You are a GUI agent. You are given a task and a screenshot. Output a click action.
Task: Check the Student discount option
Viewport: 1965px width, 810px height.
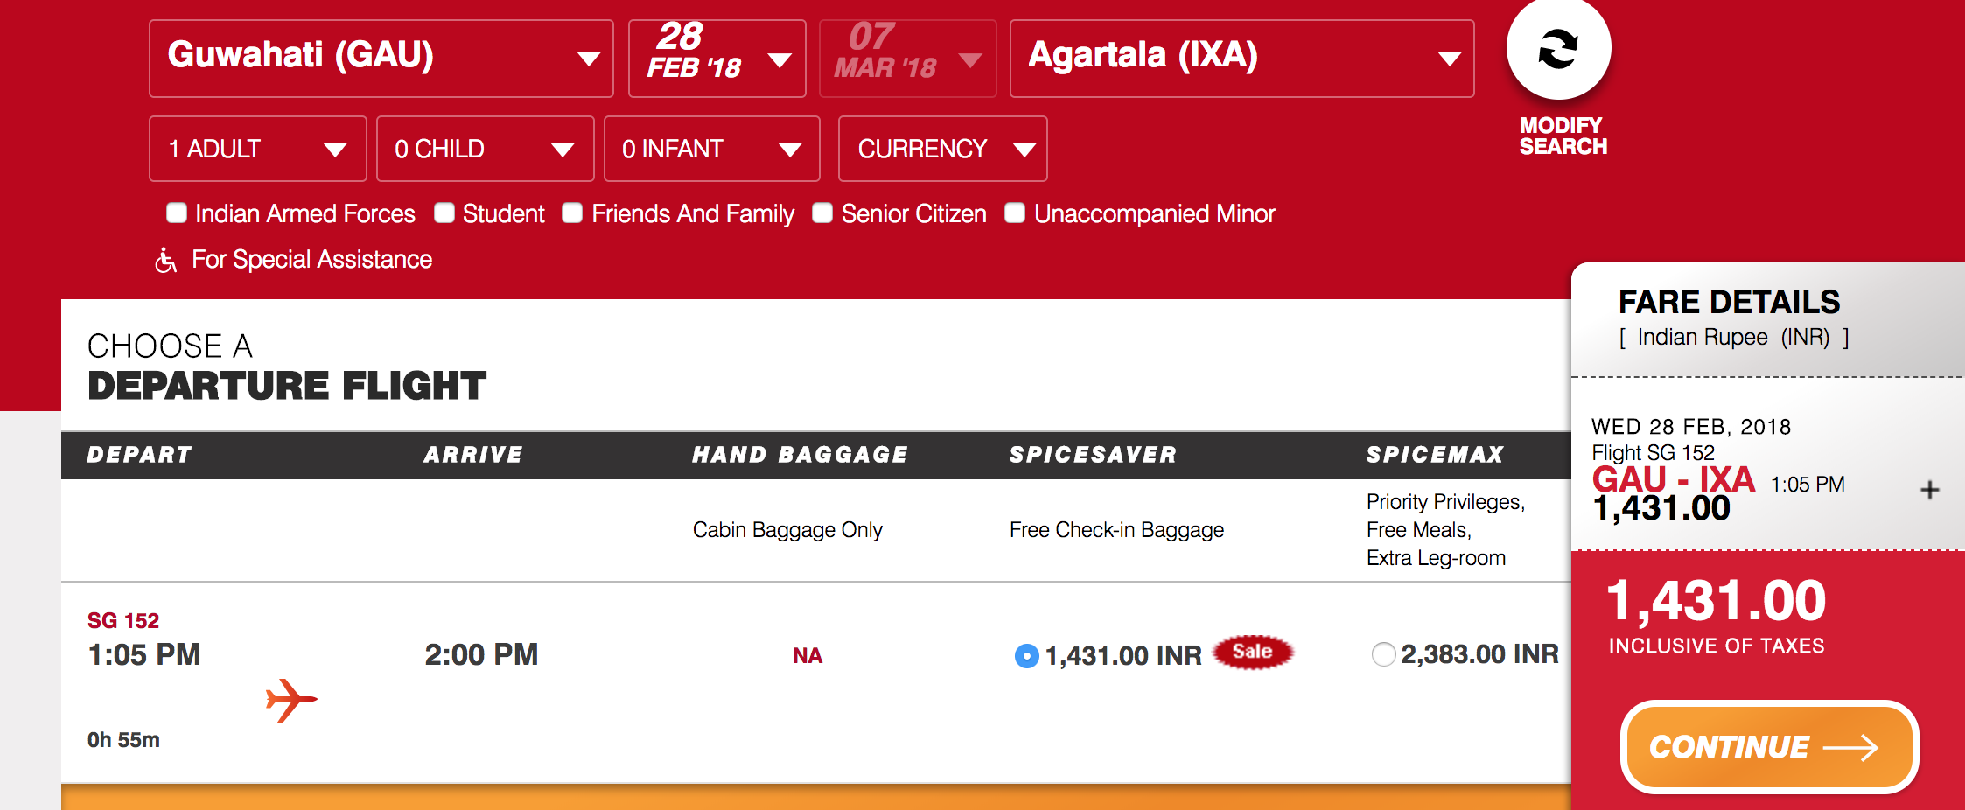point(444,213)
